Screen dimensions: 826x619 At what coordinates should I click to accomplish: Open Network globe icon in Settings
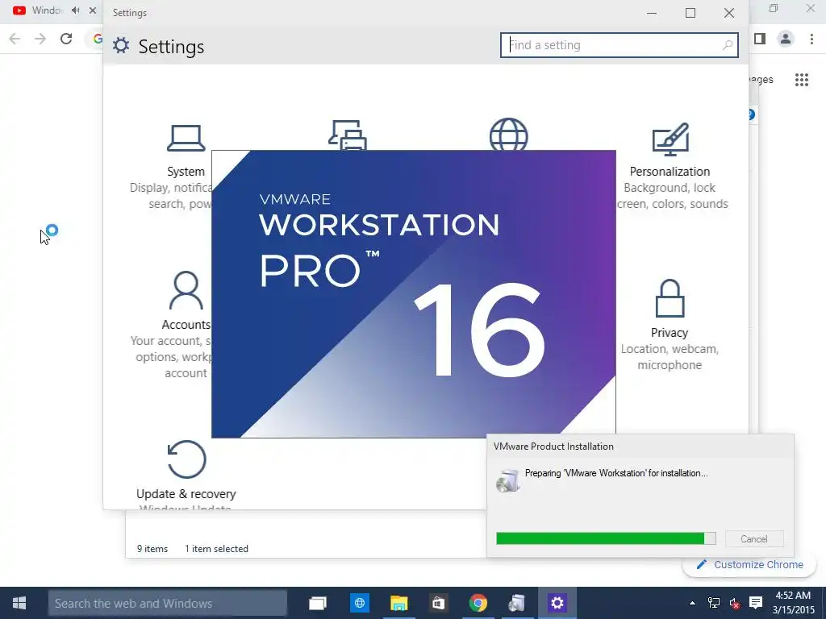[x=508, y=135]
